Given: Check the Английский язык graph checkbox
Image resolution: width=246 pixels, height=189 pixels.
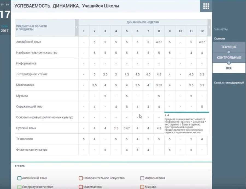Looking at the screenshot, I should [19, 178].
